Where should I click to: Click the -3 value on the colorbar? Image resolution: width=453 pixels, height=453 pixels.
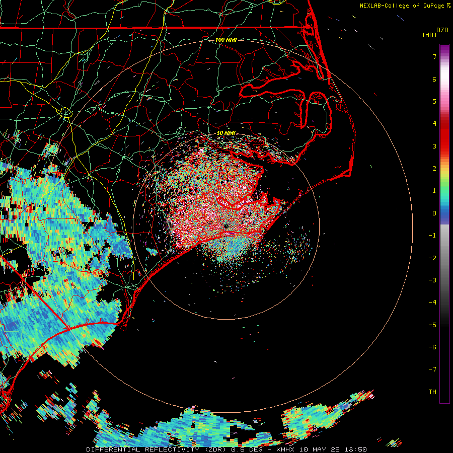coord(432,280)
